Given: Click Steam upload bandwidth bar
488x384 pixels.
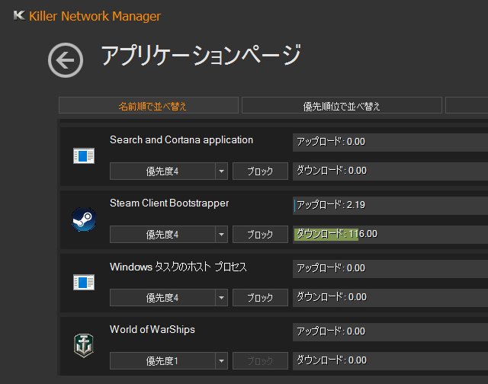Looking at the screenshot, I should pos(390,205).
